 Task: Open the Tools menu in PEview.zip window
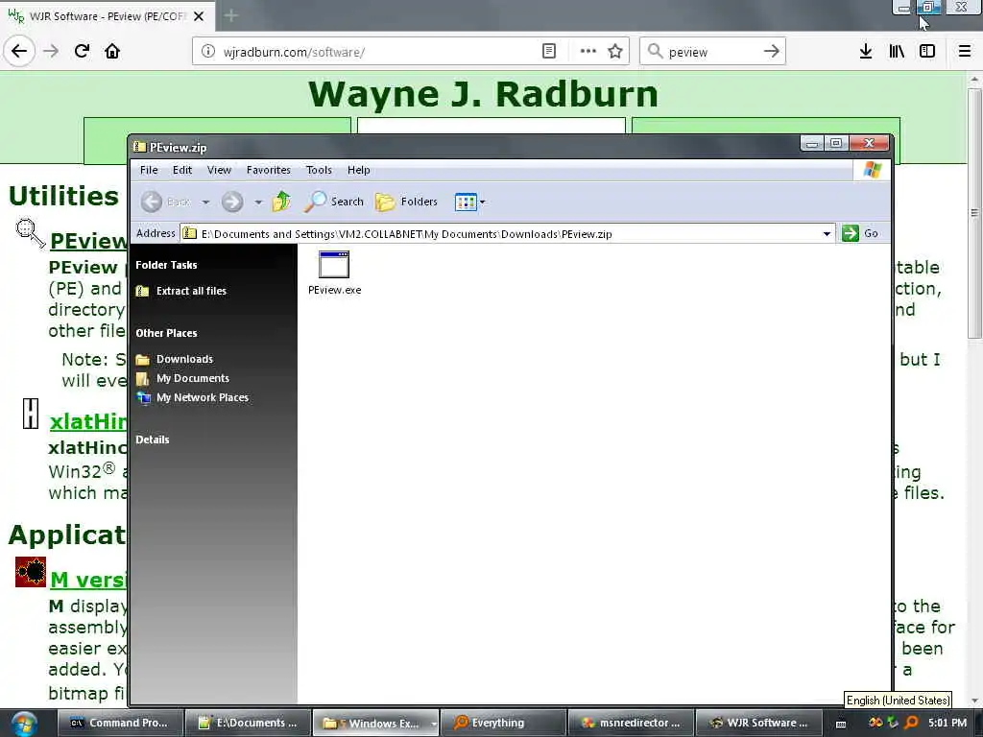(319, 170)
